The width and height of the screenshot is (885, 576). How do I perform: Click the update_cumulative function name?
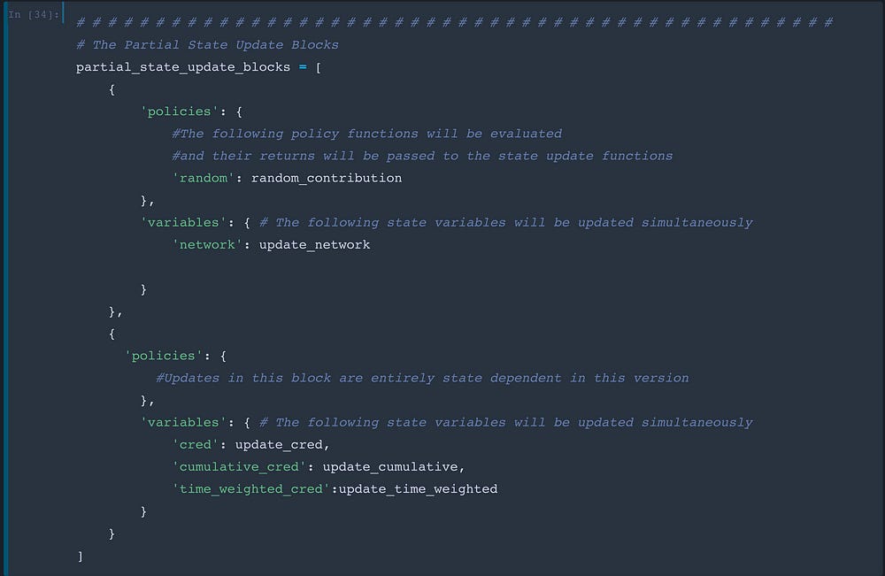pyautogui.click(x=390, y=467)
